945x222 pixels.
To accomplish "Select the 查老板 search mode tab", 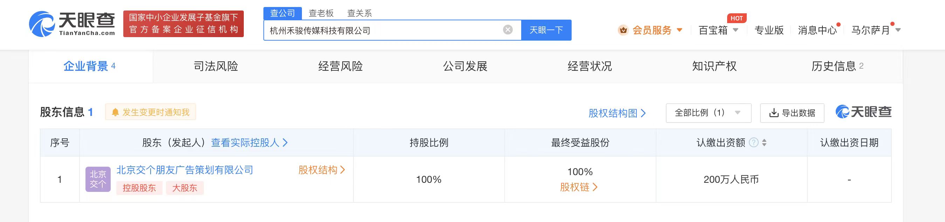I will pyautogui.click(x=321, y=13).
